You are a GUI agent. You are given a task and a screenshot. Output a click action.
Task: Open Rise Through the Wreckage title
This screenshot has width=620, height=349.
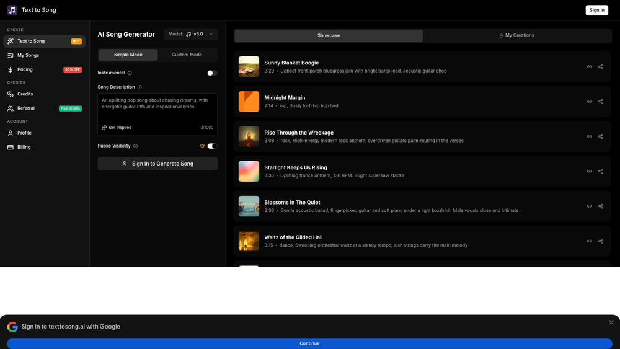tap(299, 133)
